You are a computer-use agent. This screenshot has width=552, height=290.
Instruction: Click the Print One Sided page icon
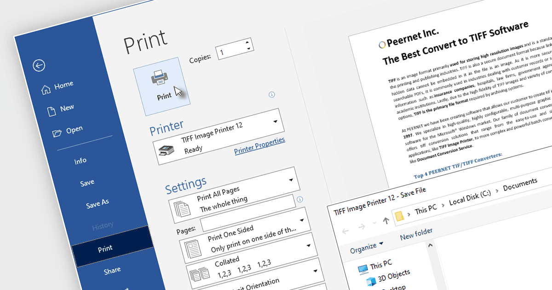(194, 249)
